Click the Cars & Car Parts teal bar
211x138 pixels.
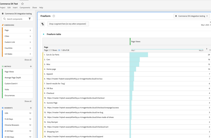(139, 55)
